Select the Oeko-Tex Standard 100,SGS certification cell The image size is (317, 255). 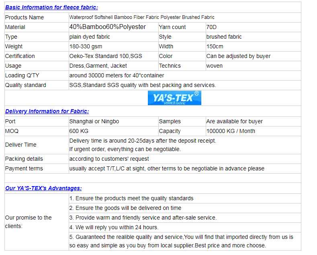[x=106, y=56]
